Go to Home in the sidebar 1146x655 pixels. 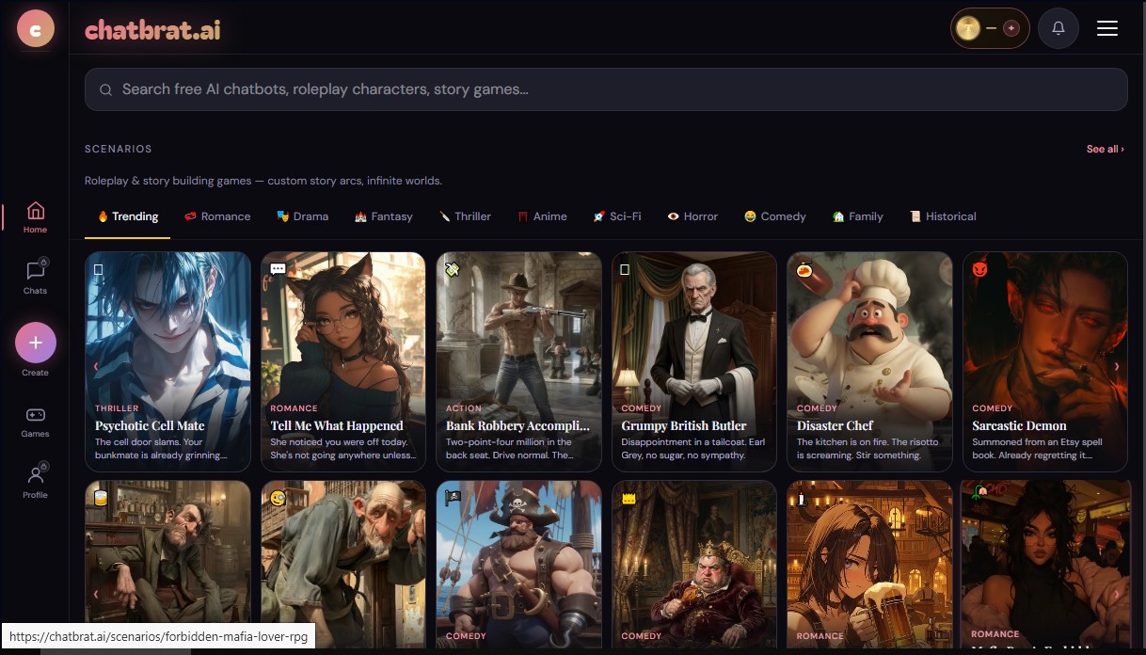35,216
